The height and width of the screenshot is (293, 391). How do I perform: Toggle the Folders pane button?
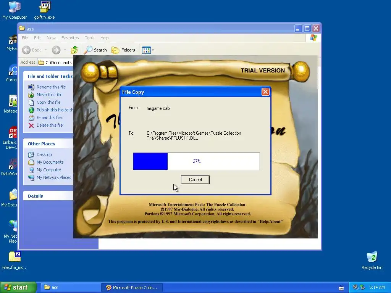click(123, 50)
